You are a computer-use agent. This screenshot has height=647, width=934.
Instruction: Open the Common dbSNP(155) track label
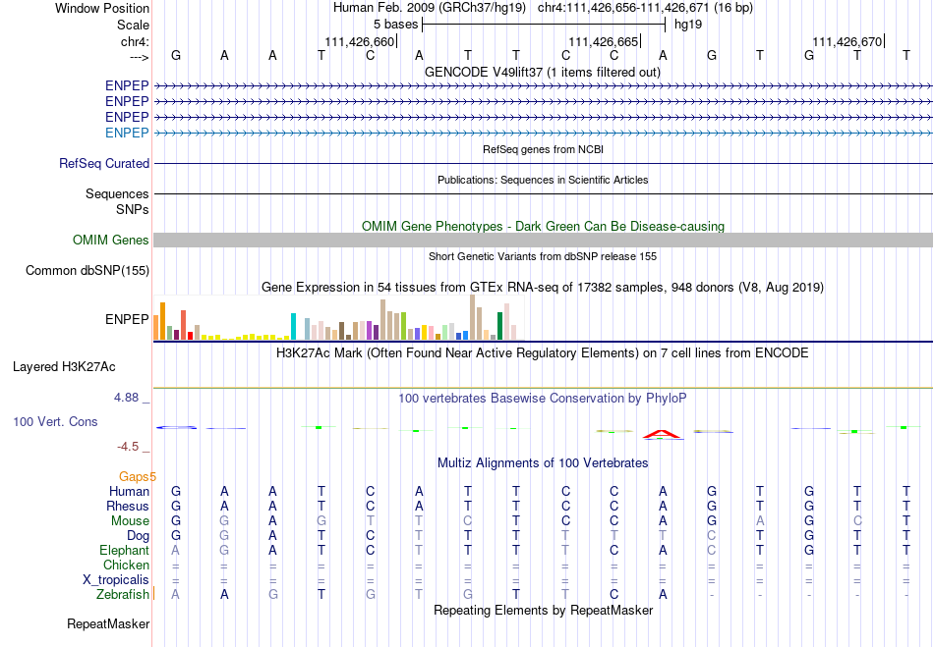pos(88,271)
